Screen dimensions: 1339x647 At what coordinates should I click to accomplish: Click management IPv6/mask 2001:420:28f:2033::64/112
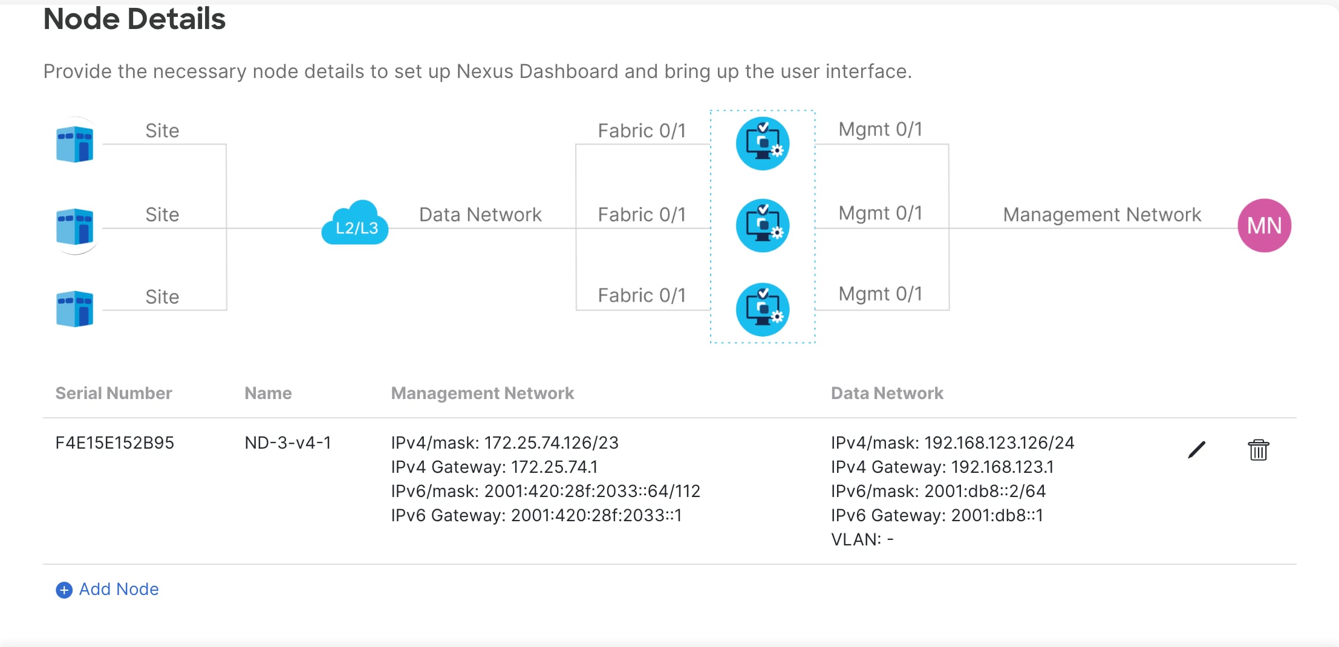click(x=546, y=491)
